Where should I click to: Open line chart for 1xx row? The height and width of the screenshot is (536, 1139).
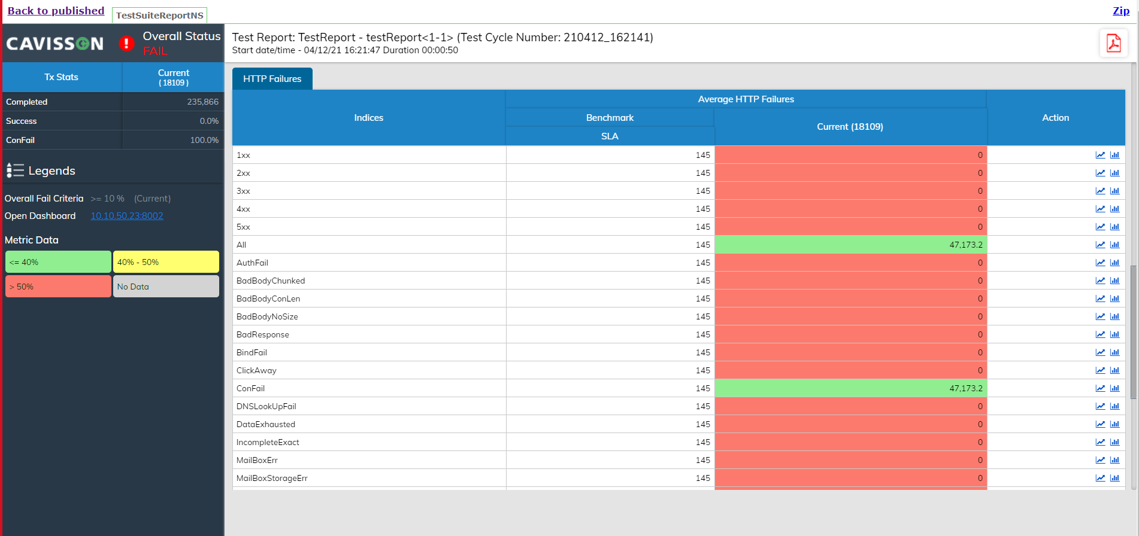1100,155
